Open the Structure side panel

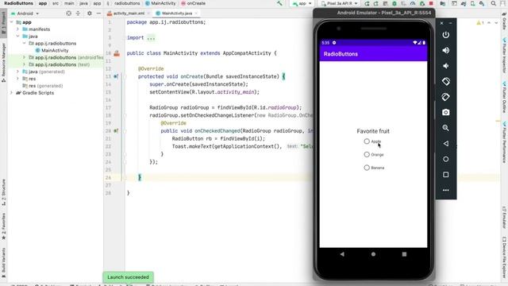pyautogui.click(x=3, y=192)
